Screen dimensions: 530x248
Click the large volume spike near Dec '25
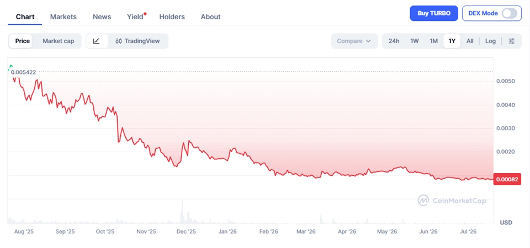(182, 212)
